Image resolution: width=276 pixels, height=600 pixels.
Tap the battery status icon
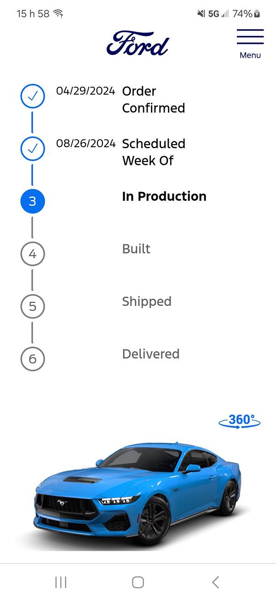pos(257,14)
